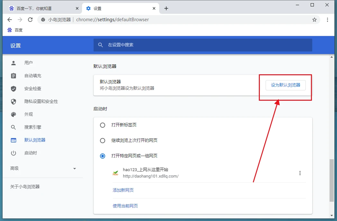Click the scrollbar down arrow
337x221 pixels.
332,215
